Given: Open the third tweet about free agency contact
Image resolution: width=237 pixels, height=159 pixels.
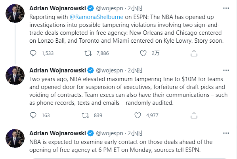Looking at the screenshot, I should pyautogui.click(x=121, y=146).
